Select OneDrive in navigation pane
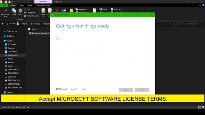The width and height of the screenshot is (205, 115). (x=10, y=36)
